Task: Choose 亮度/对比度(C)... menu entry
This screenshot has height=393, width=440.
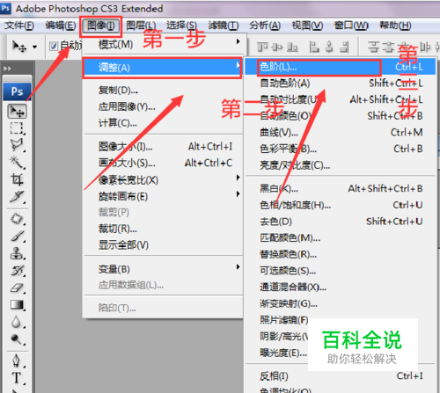Action: pyautogui.click(x=341, y=165)
